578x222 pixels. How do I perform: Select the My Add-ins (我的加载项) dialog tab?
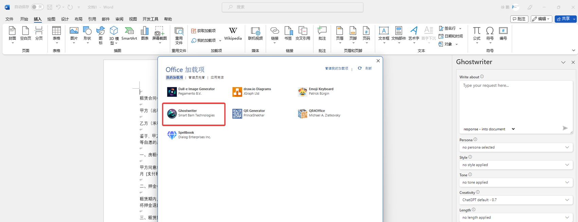pos(174,77)
